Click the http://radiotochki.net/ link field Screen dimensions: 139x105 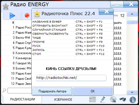tap(71, 78)
